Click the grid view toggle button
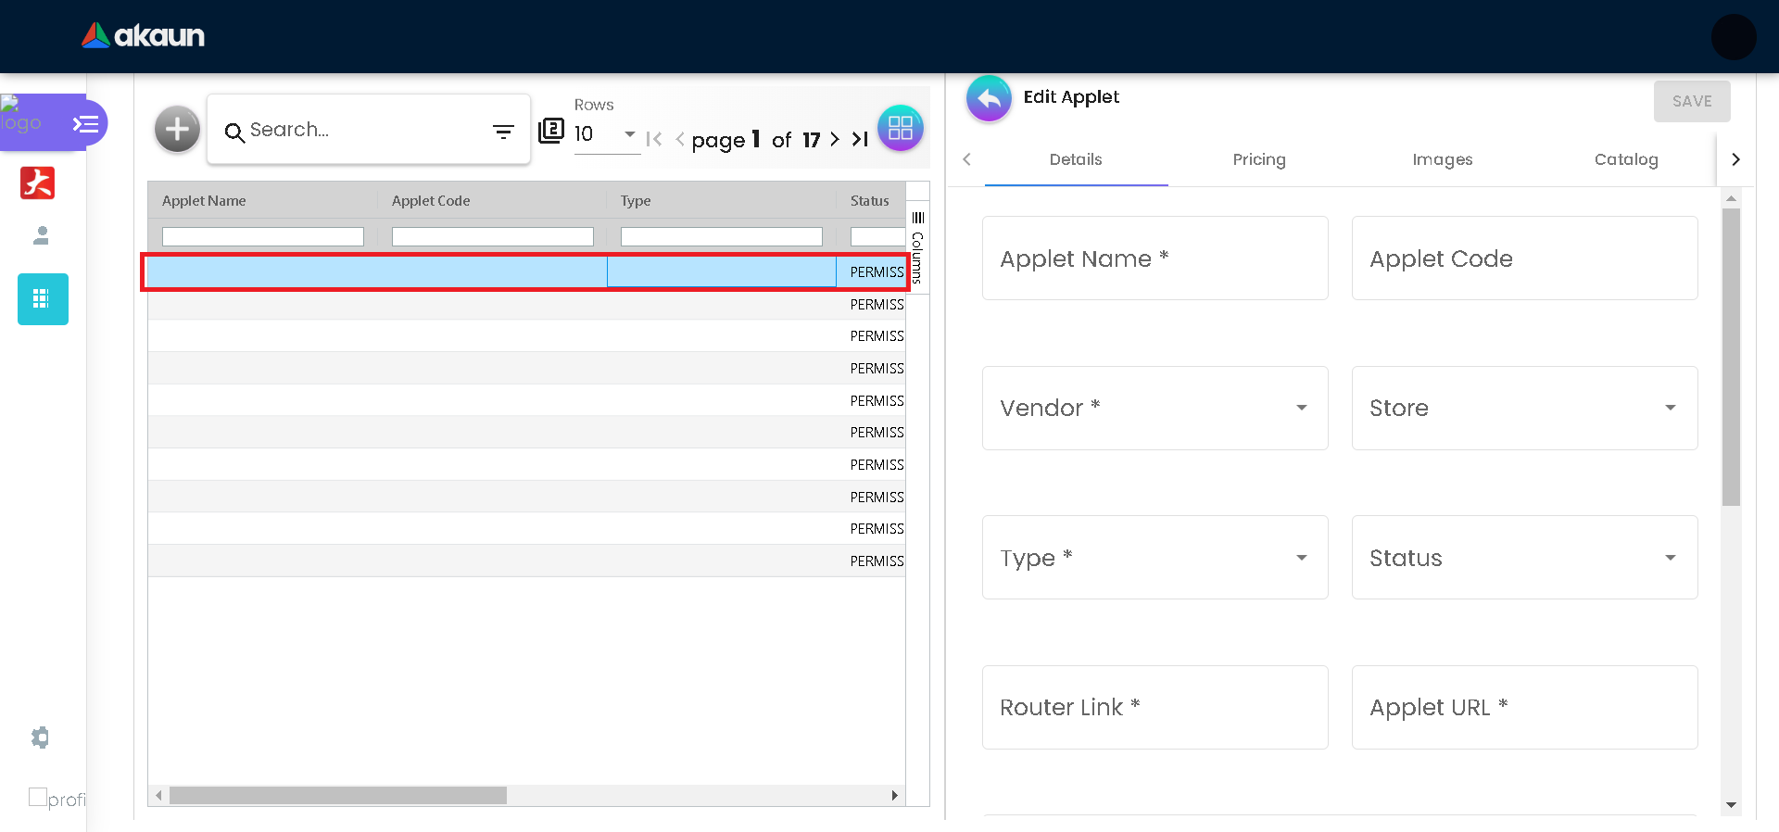This screenshot has width=1779, height=832. pyautogui.click(x=900, y=128)
